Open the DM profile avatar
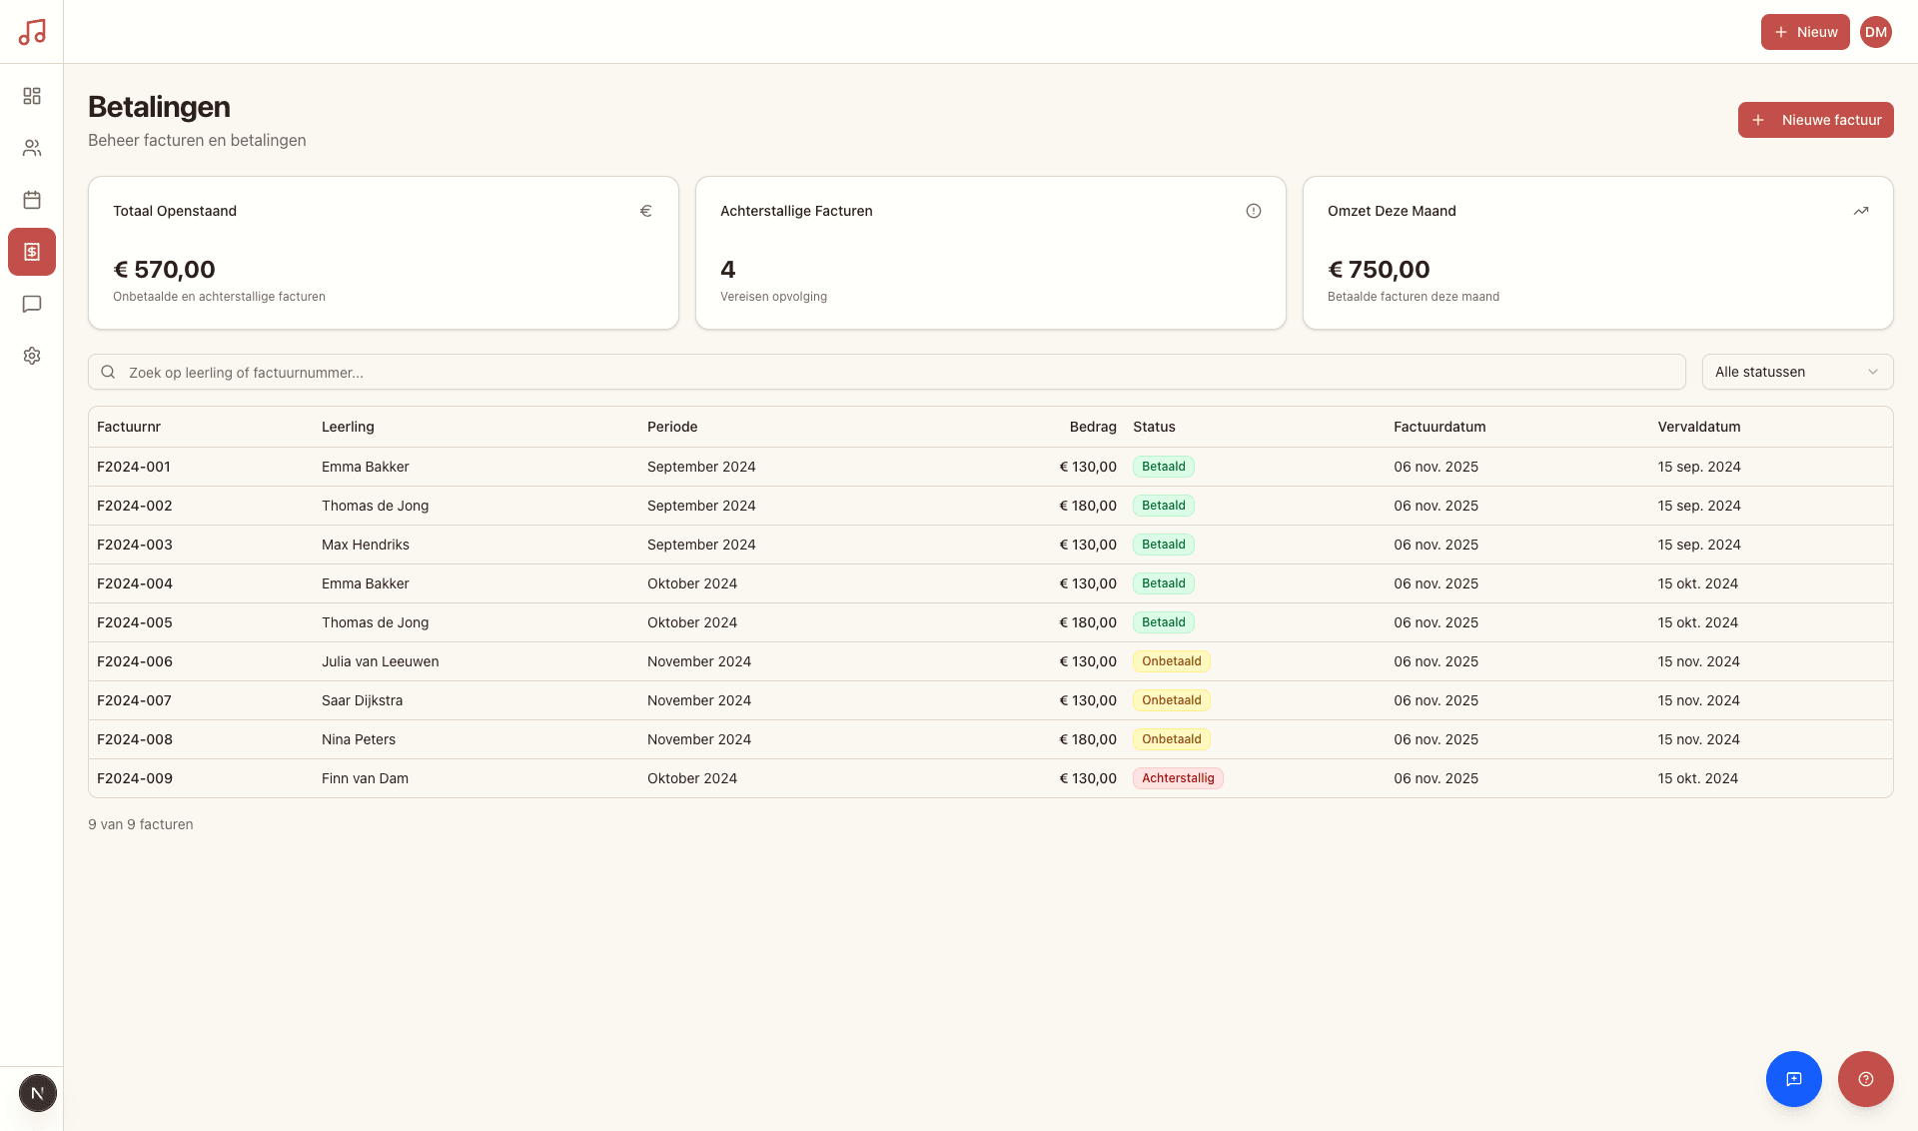 click(x=1876, y=31)
